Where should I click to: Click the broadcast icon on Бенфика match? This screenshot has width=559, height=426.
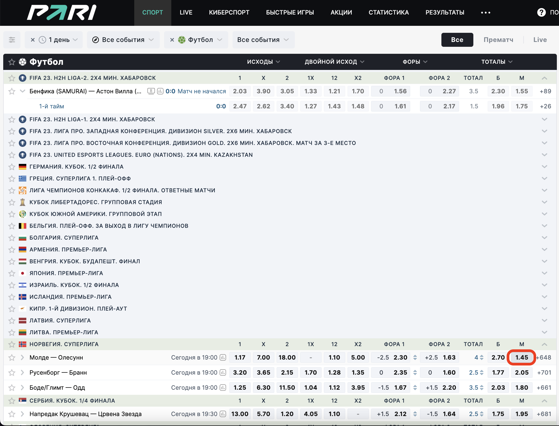151,91
